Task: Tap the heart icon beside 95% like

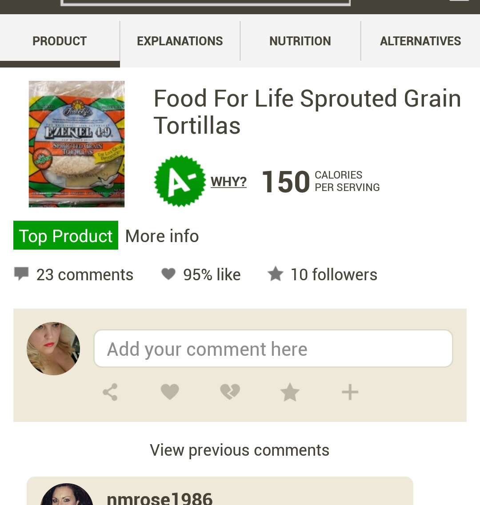Action: point(168,274)
